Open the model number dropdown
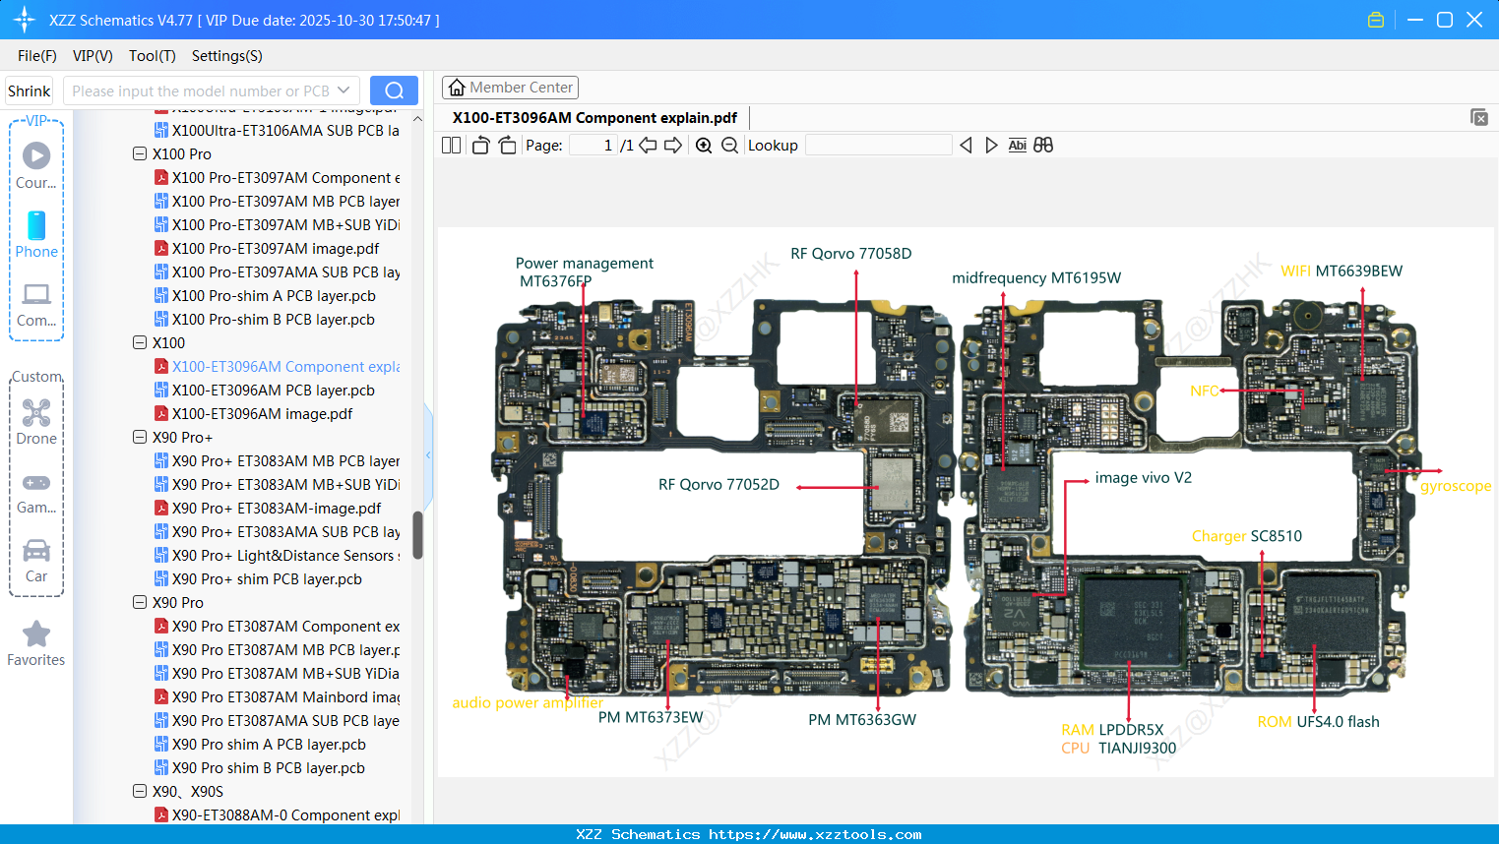The width and height of the screenshot is (1499, 844). (x=344, y=90)
